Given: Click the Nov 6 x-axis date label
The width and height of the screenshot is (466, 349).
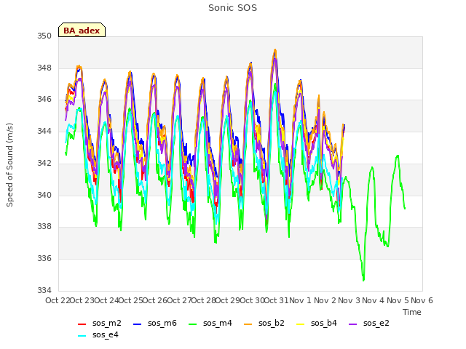Looking at the screenshot, I should [x=422, y=300].
